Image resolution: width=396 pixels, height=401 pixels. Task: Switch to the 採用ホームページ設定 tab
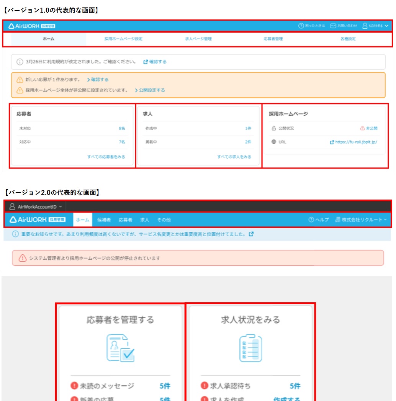tap(123, 39)
